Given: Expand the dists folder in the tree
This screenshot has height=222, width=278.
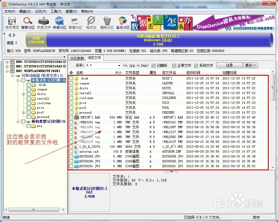Looking at the screenshot, I should point(23,94).
